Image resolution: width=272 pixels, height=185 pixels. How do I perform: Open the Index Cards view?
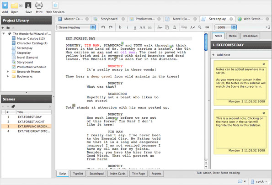(117, 174)
